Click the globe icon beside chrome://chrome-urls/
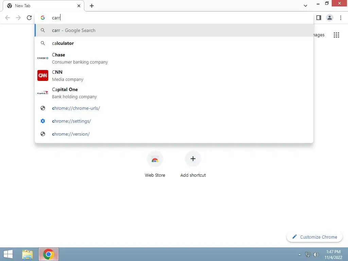348x261 pixels. point(43,108)
